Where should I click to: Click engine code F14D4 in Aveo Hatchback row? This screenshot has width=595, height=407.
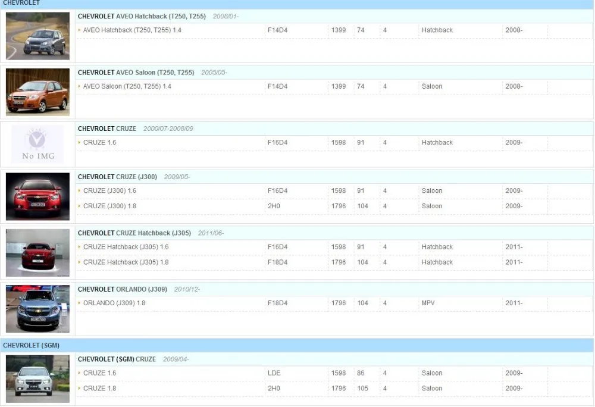click(277, 30)
